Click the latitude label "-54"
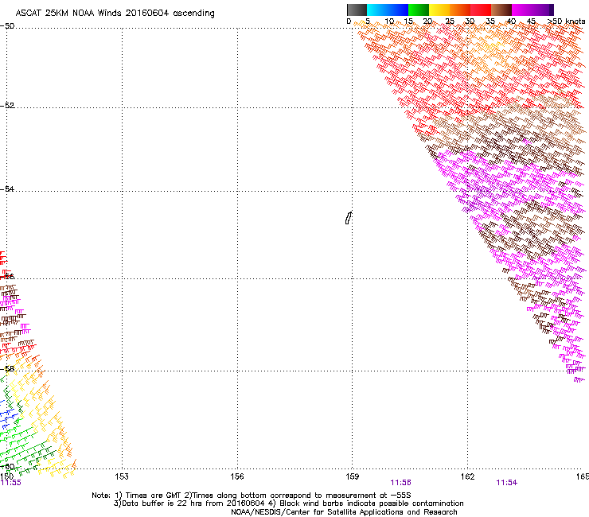This screenshot has width=589, height=517. (x=7, y=189)
